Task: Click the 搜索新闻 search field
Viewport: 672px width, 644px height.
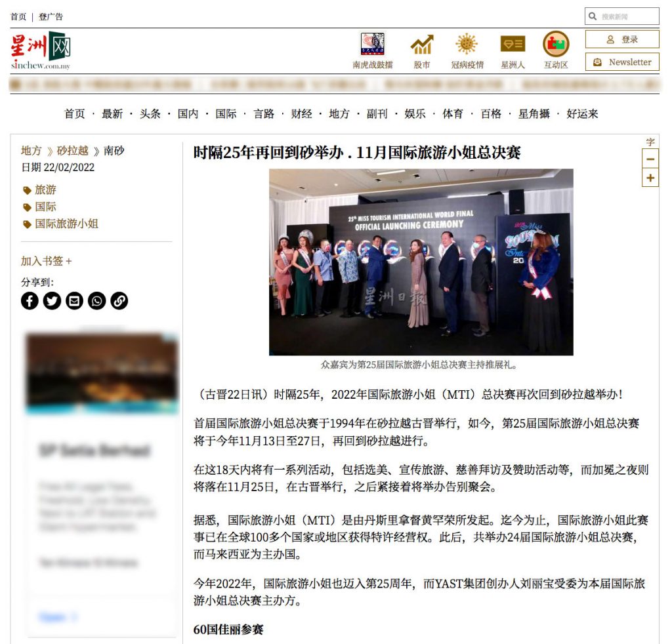Action: (627, 16)
